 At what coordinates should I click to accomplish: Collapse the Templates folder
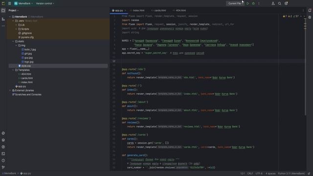pos(13,70)
